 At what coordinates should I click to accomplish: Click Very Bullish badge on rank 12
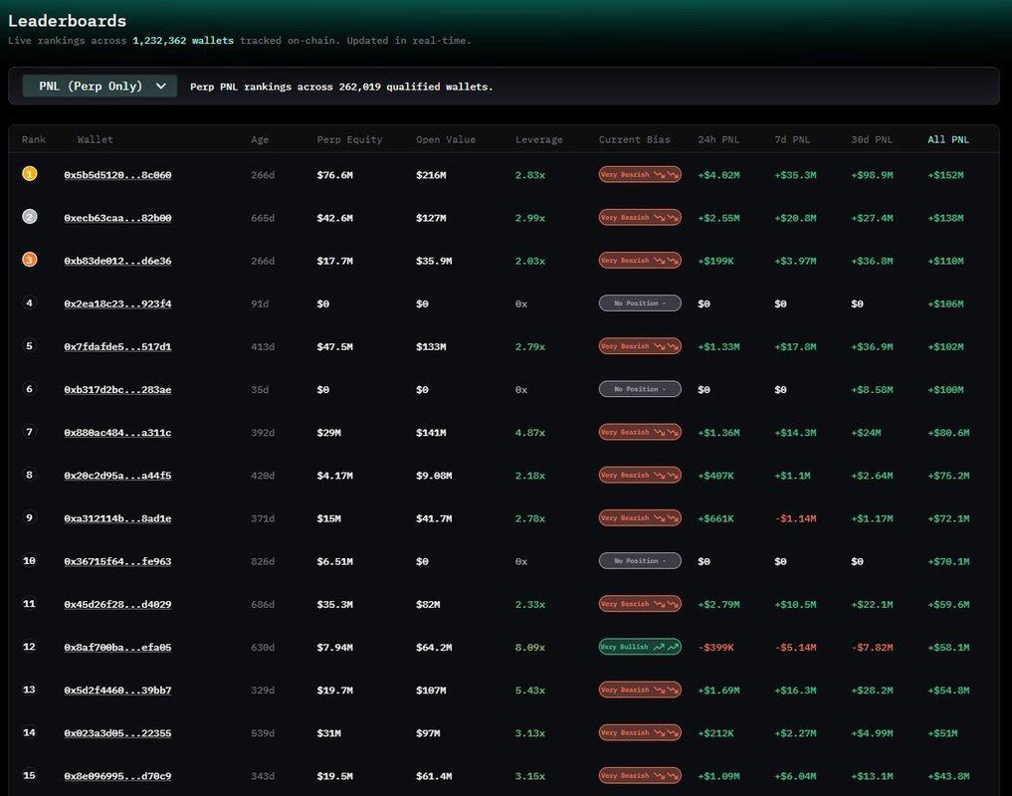[x=640, y=647]
